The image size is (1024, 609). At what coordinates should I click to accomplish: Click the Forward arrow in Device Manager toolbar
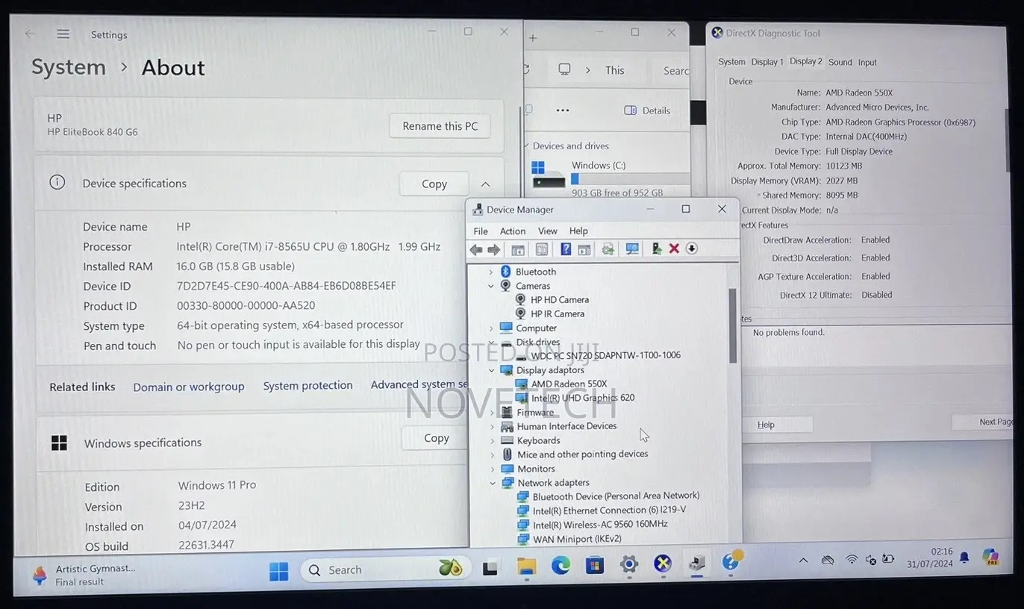tap(493, 249)
